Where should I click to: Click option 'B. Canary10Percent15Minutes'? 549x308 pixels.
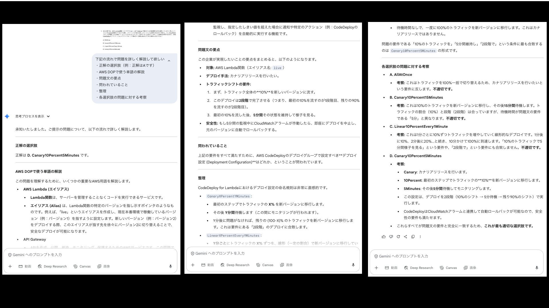click(x=416, y=98)
